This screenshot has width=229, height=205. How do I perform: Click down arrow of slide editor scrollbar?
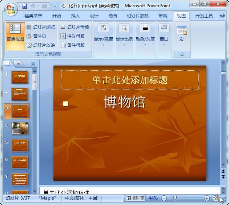(x=223, y=165)
